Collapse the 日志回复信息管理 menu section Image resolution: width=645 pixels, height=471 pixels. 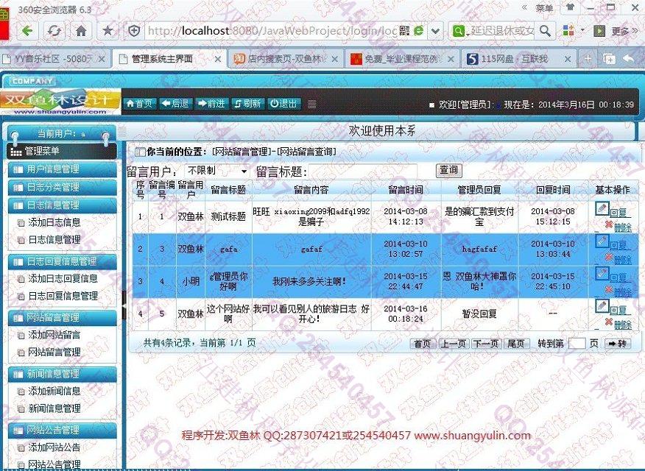(x=62, y=261)
